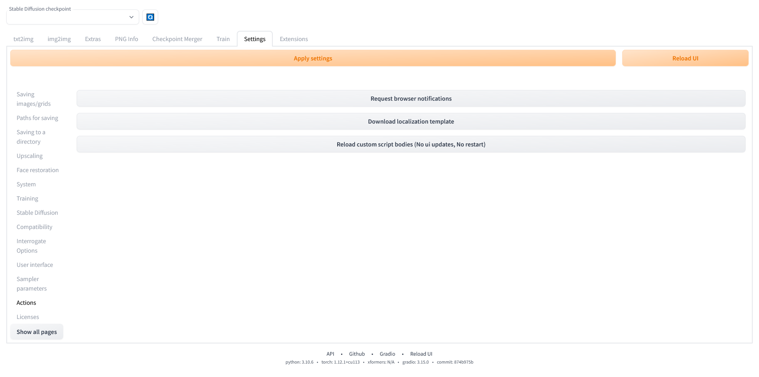Select the Stable Diffusion settings section
759x377 pixels.
(x=37, y=212)
